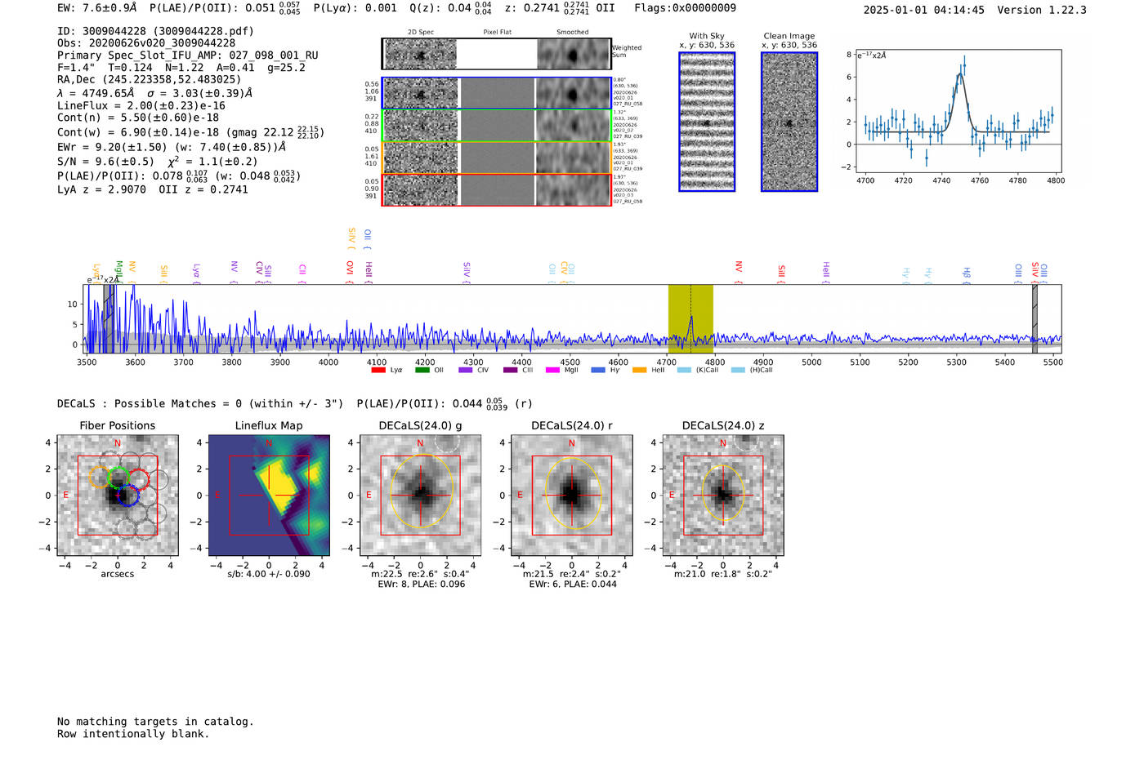The height and width of the screenshot is (778, 1144).
Task: Click the Cont(w) = 6.90(±0.14)e-18 line
Action: [x=190, y=132]
